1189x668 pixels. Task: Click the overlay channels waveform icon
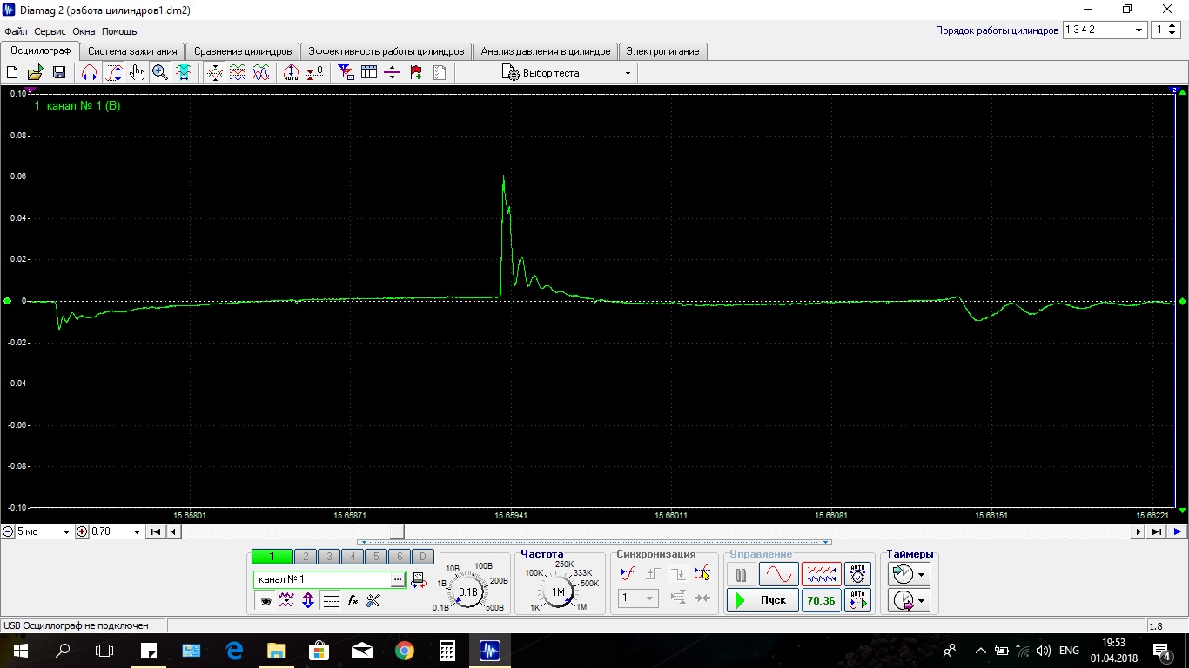(214, 73)
